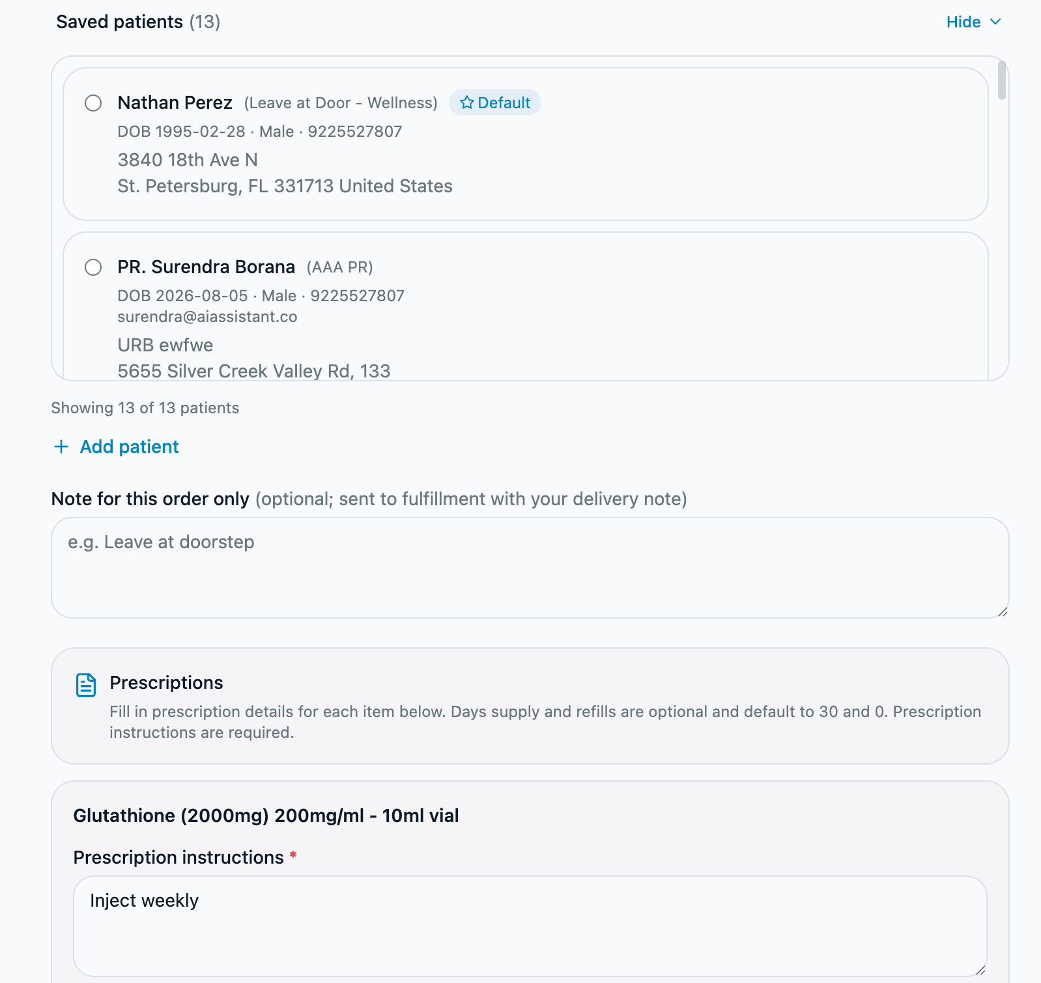Click the chevron icon next to Hide
Screen dimensions: 1041x983
coord(995,22)
